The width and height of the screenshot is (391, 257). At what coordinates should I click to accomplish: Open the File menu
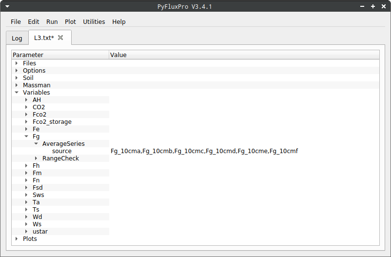(x=16, y=22)
